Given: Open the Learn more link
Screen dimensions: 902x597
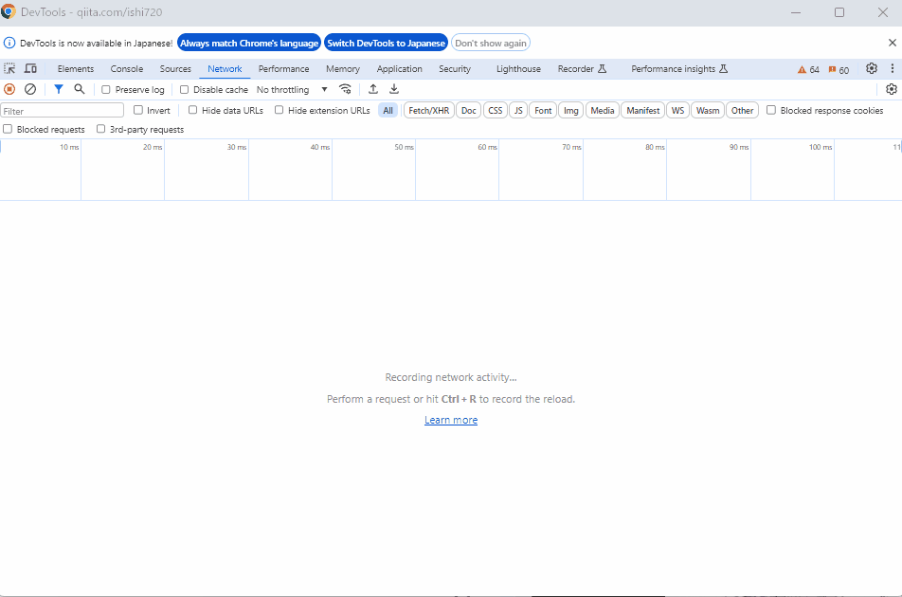Looking at the screenshot, I should click(451, 420).
